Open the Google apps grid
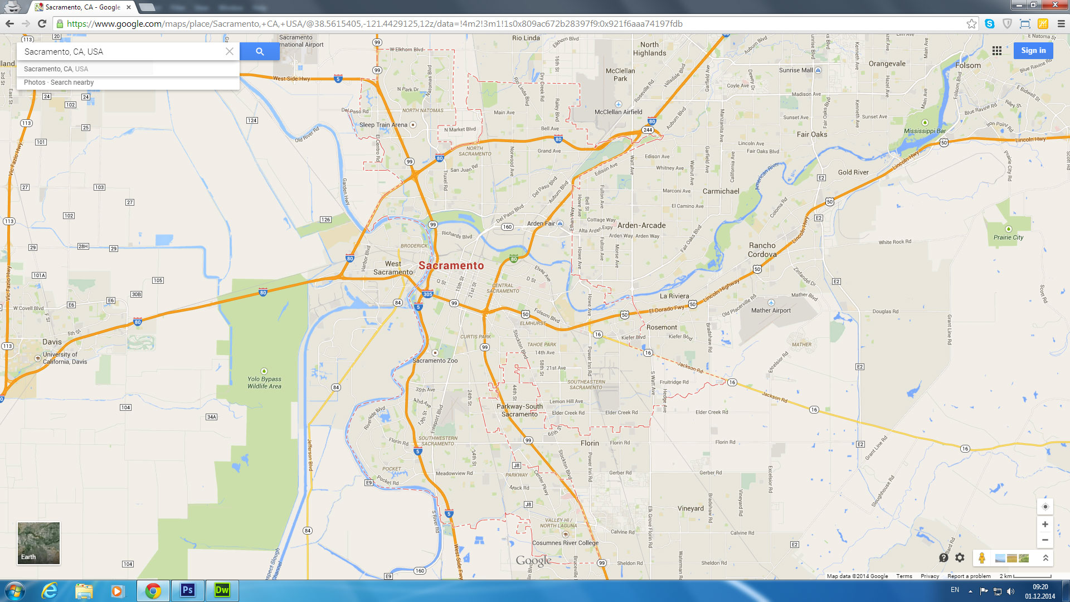 pos(997,51)
